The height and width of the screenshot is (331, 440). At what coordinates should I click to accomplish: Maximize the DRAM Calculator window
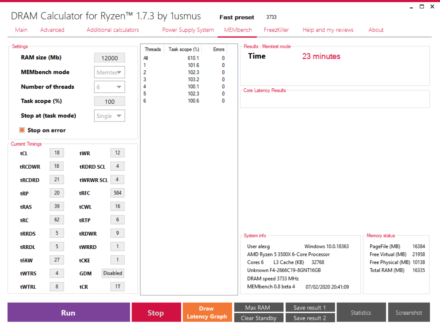click(x=422, y=7)
